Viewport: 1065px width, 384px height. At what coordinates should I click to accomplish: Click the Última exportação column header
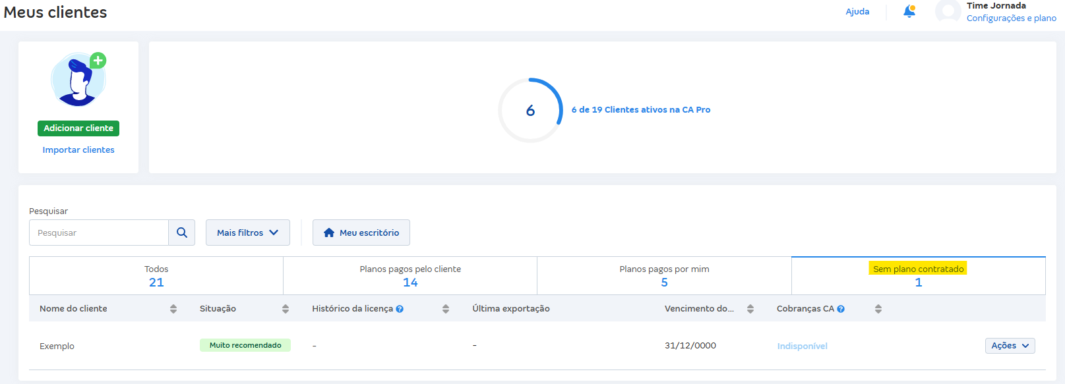tap(511, 309)
